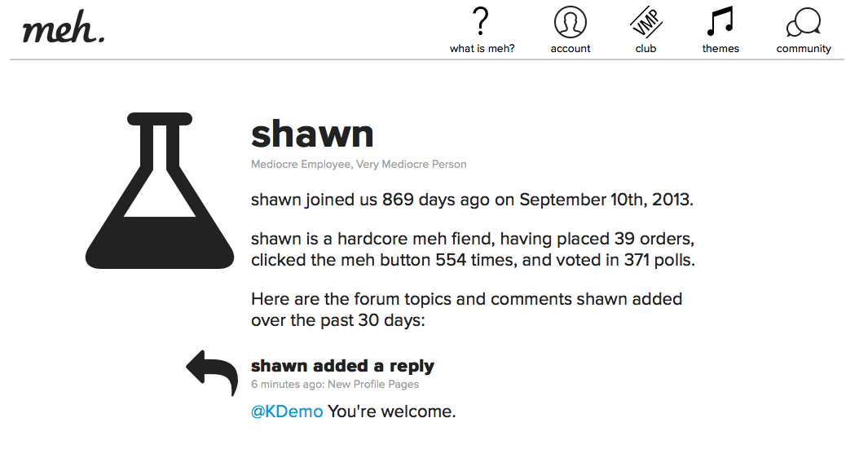This screenshot has width=859, height=449.
Task: Visit the "community" text label
Action: click(x=804, y=49)
